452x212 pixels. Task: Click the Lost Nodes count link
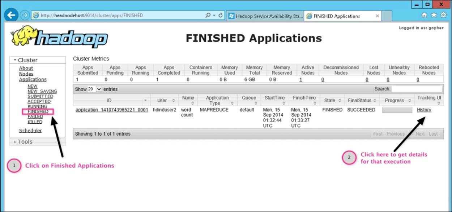(x=367, y=80)
